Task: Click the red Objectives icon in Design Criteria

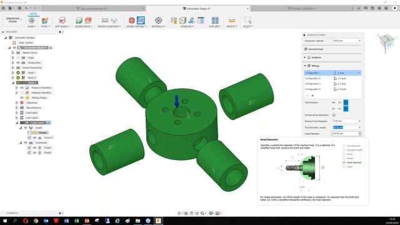Action: (x=132, y=21)
